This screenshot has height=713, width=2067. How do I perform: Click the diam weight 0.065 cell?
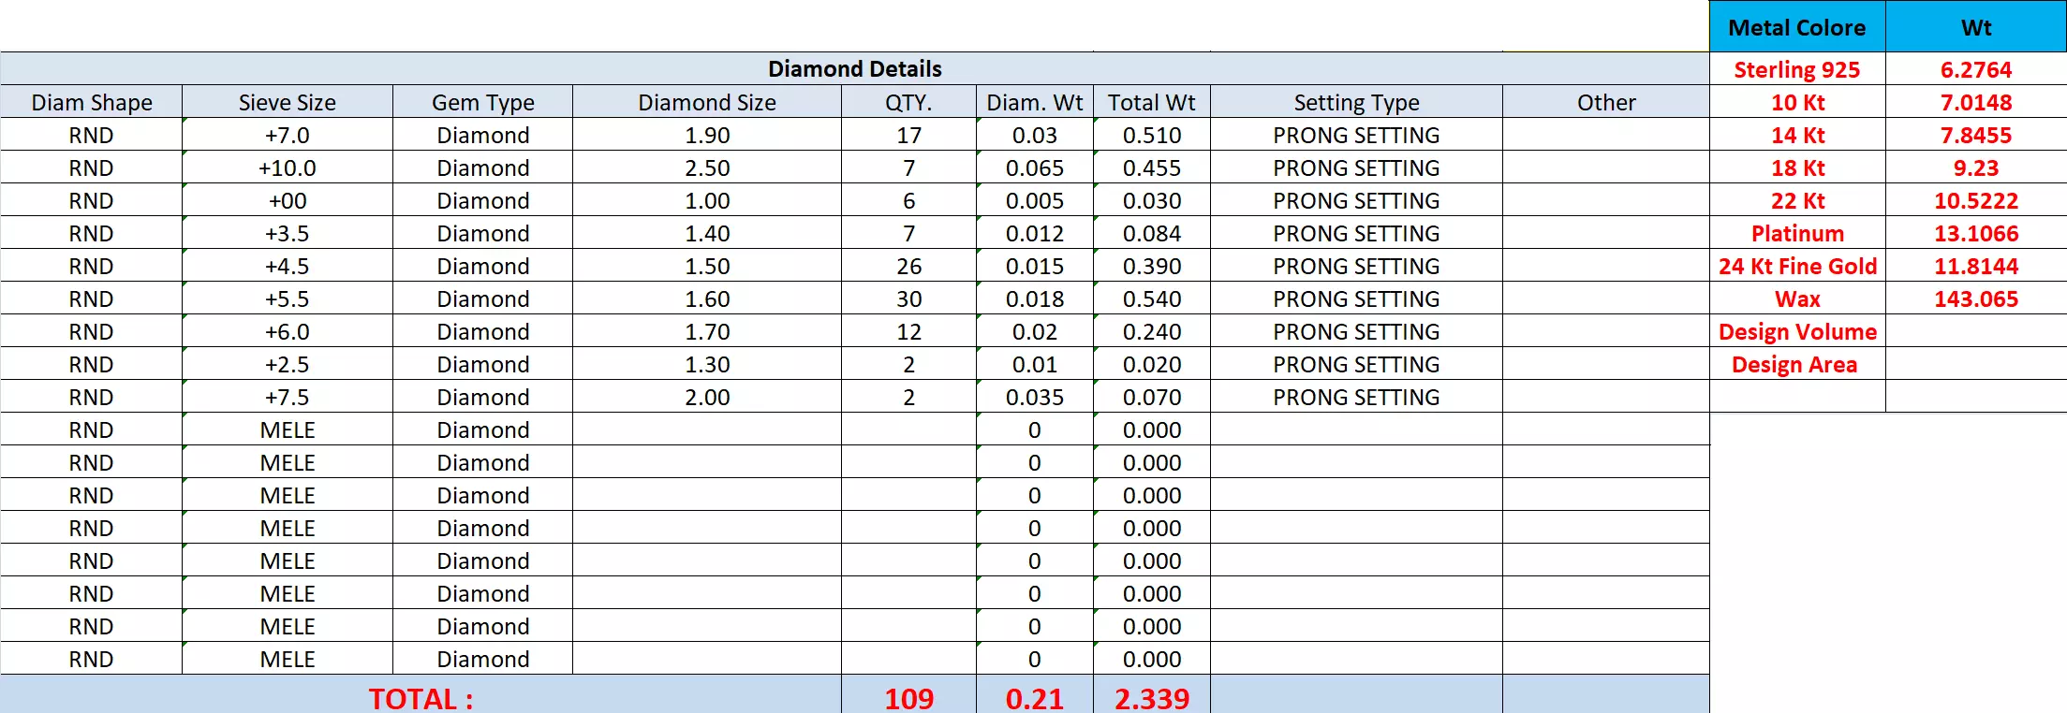coord(1034,167)
